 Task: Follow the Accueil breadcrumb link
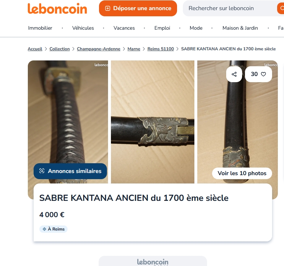[x=35, y=49]
